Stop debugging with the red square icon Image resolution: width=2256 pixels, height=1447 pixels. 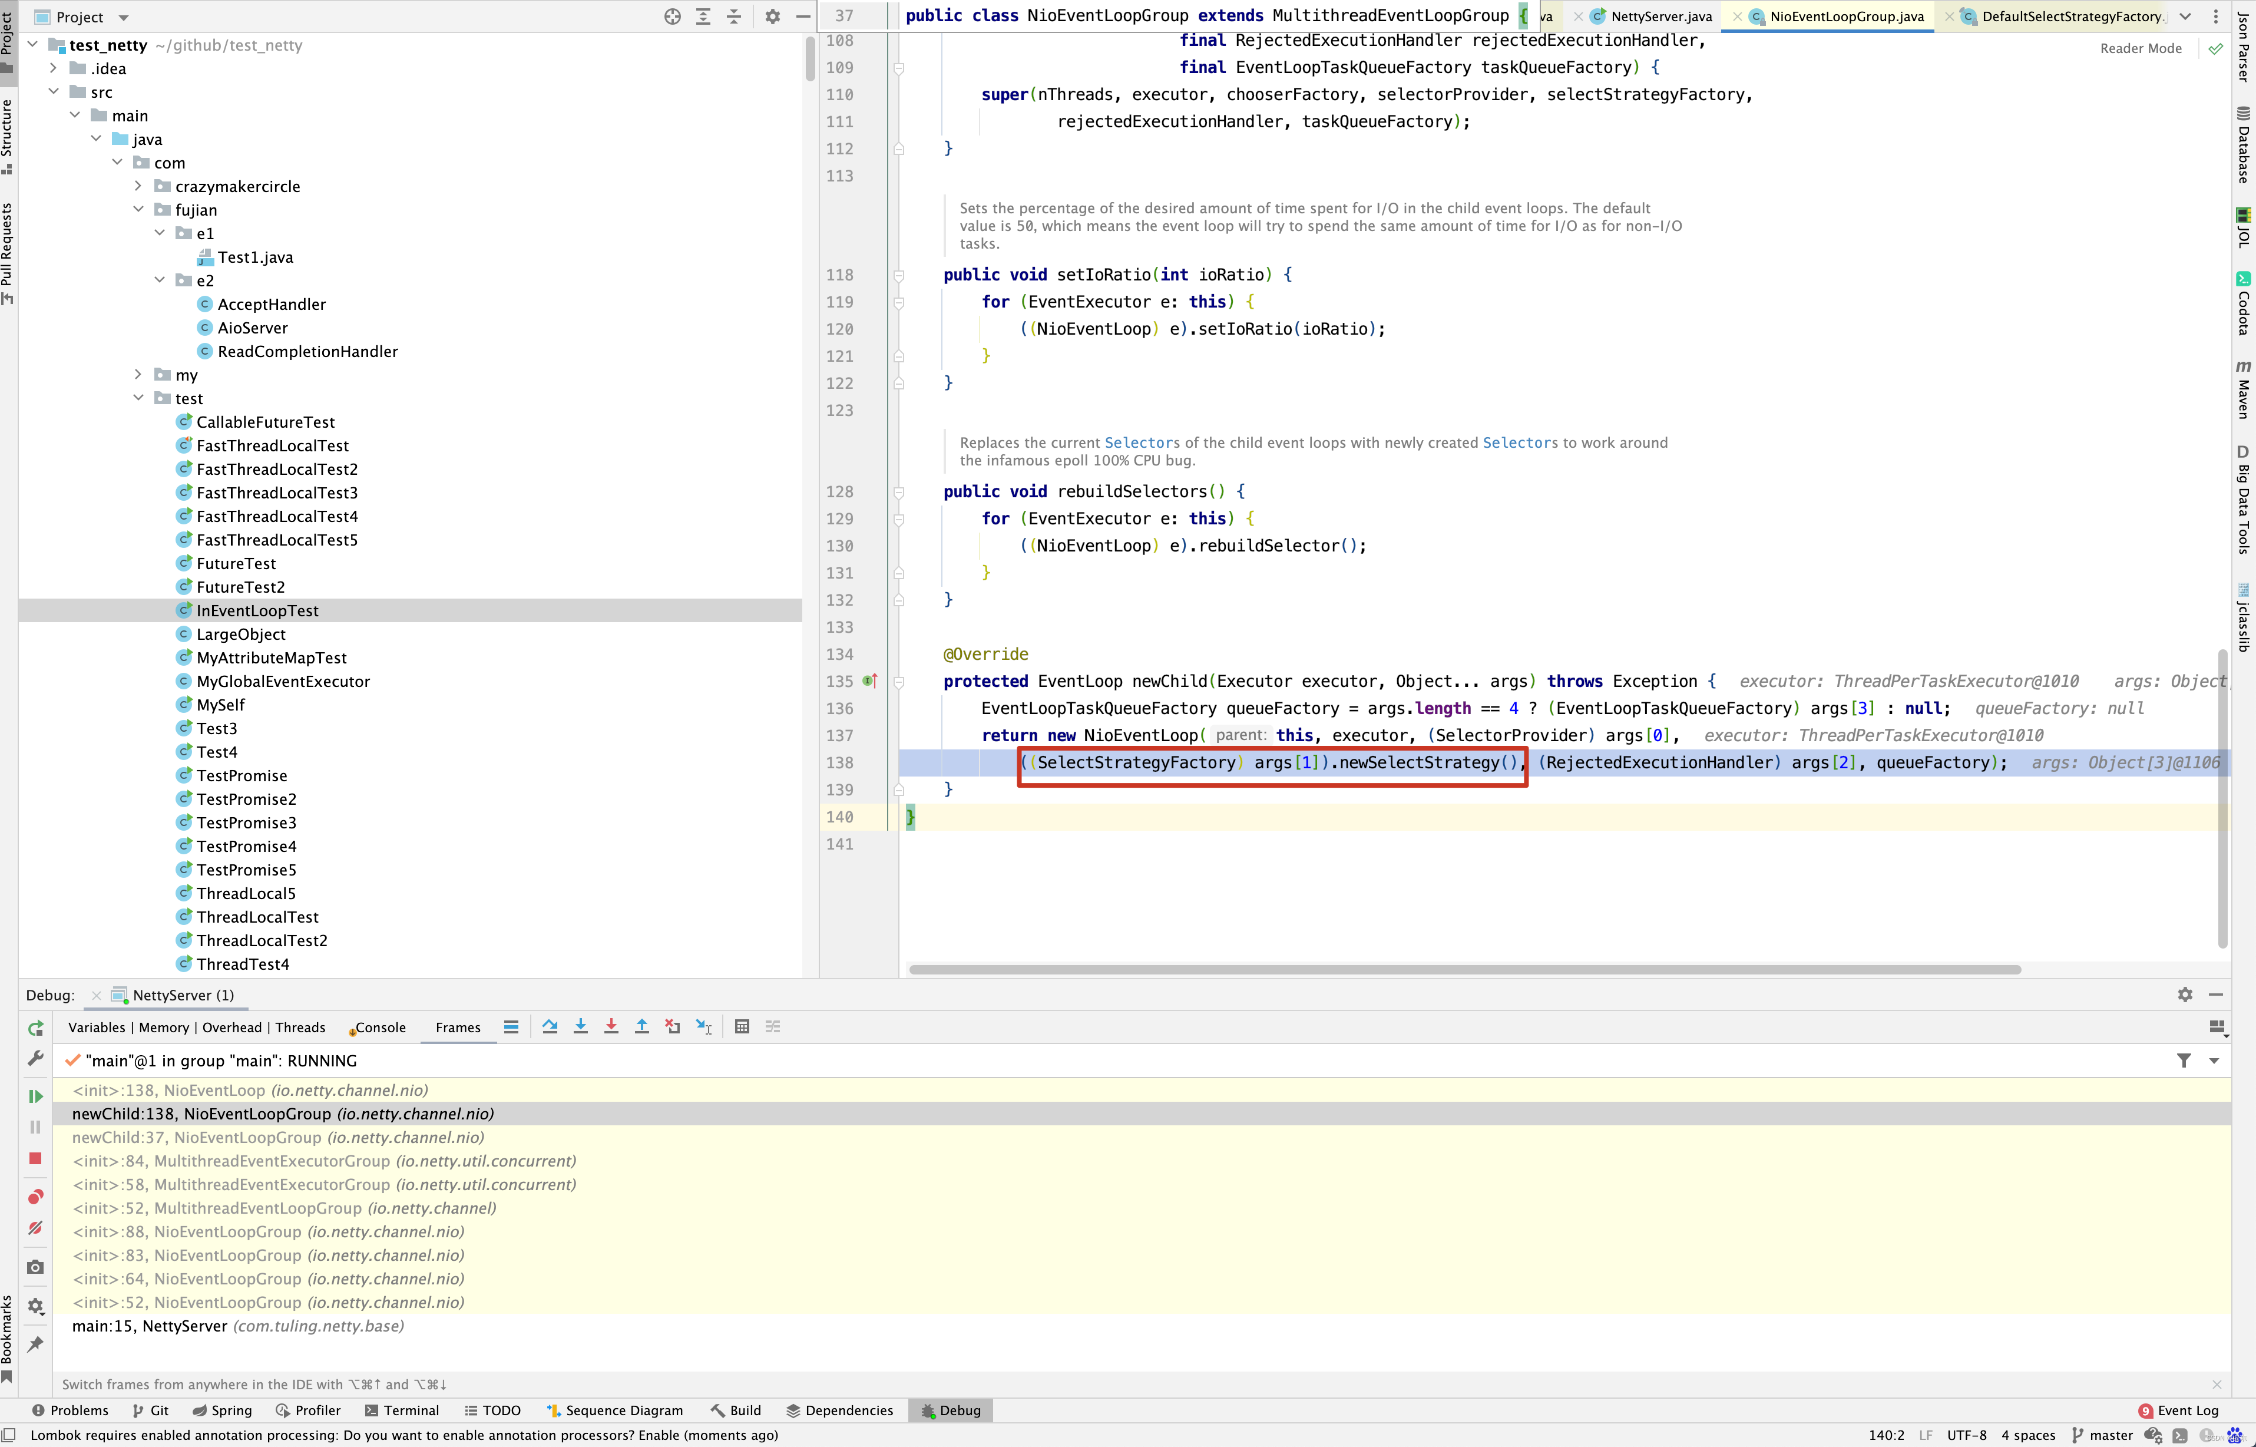(36, 1158)
